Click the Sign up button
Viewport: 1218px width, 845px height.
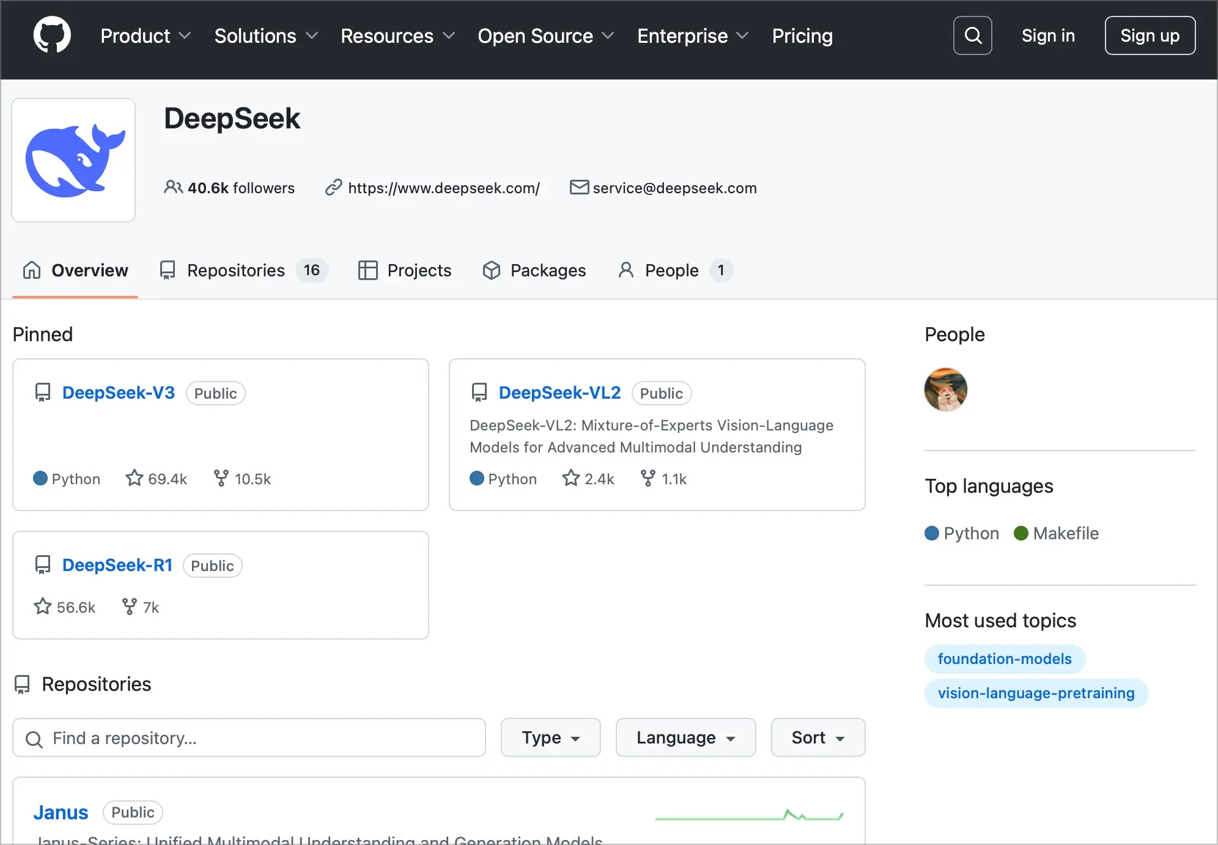coord(1150,35)
